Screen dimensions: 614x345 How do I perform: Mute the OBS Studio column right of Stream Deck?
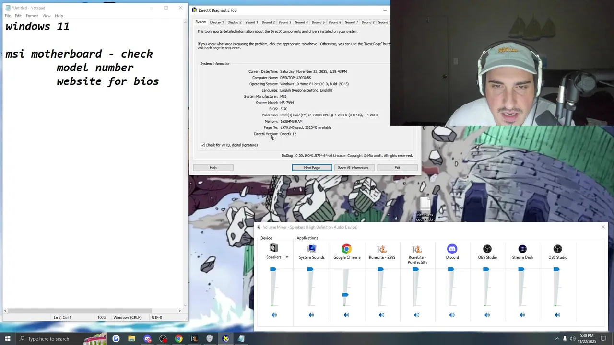click(557, 315)
